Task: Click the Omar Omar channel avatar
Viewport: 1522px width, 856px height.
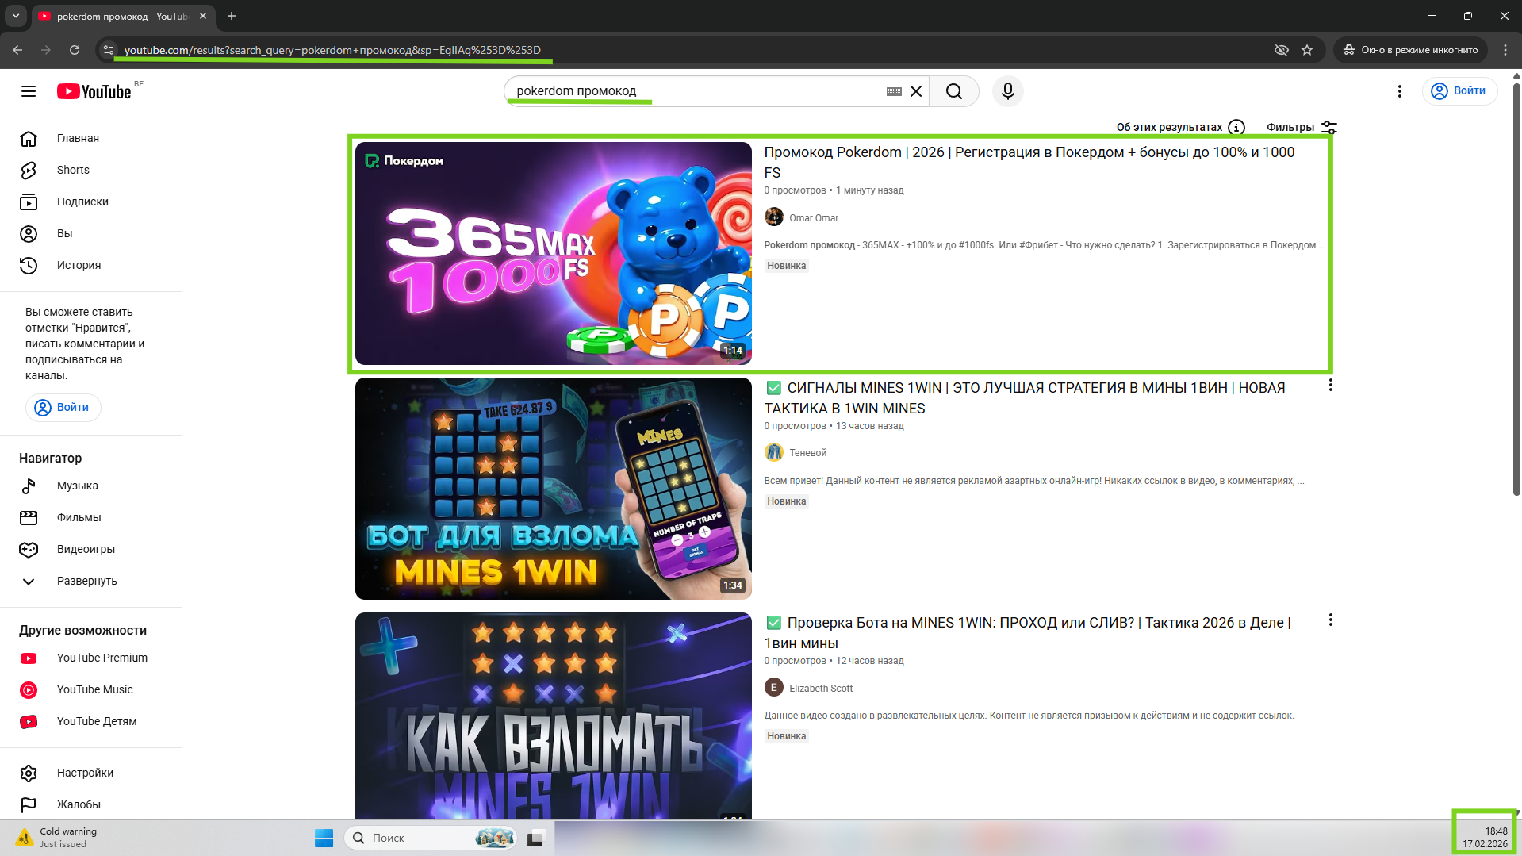Action: pos(773,217)
